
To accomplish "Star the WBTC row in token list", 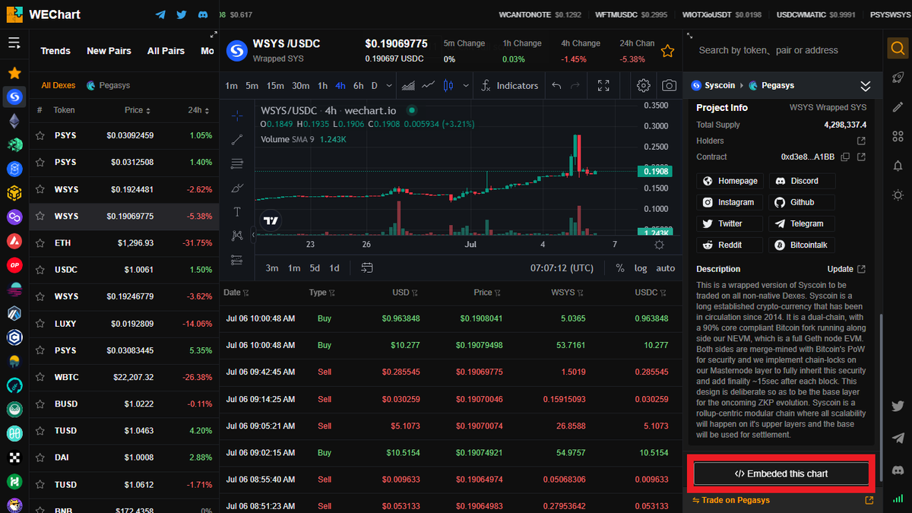I will coord(40,377).
